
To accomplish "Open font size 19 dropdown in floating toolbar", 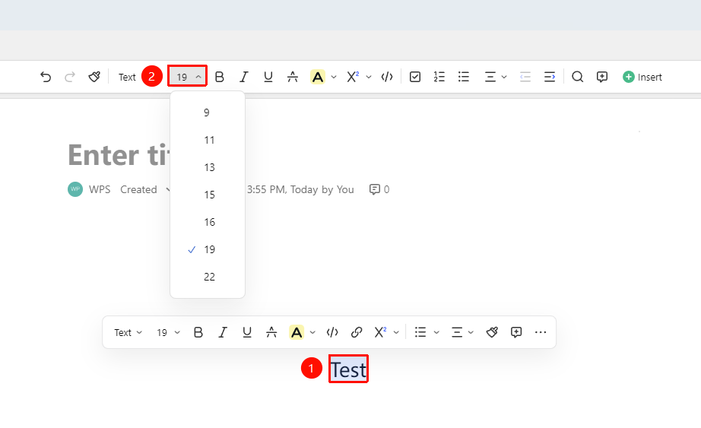I will (x=168, y=332).
